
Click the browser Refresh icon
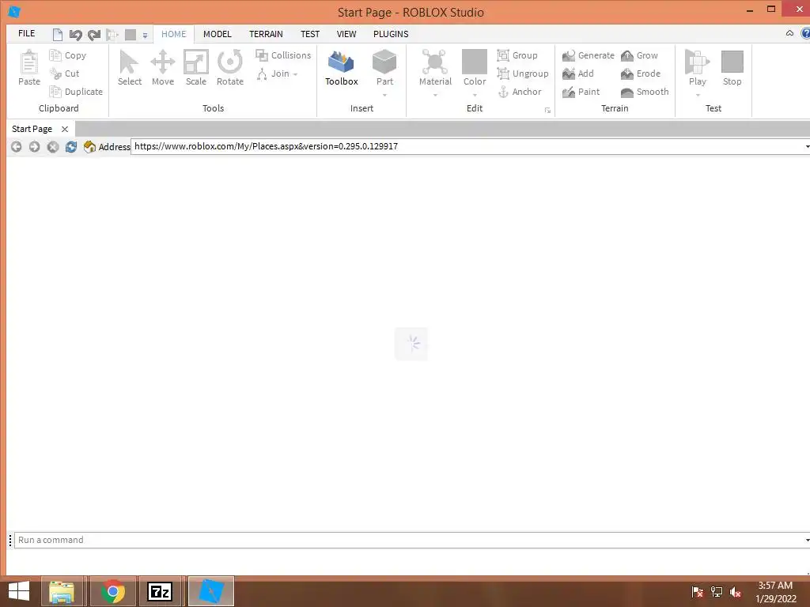(x=71, y=147)
